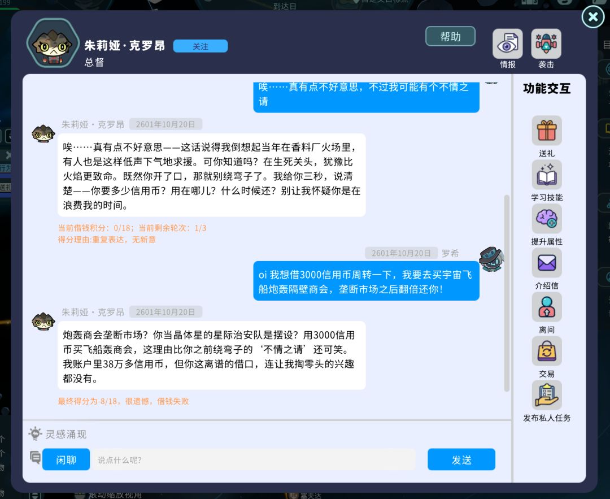Click the chat log icon beside 闲聊

click(x=35, y=458)
